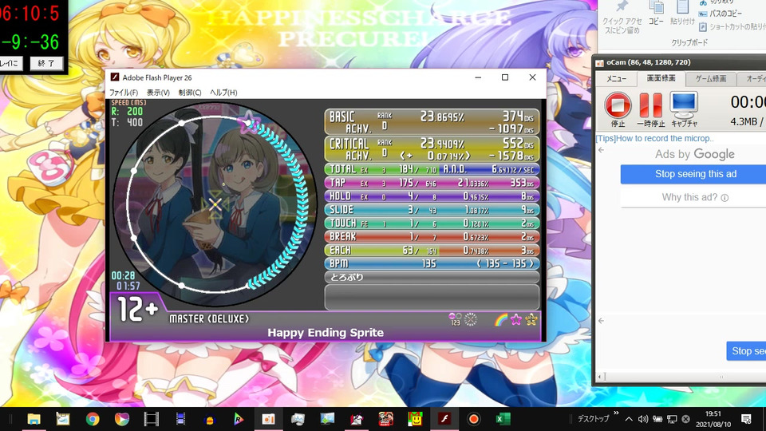The height and width of the screenshot is (431, 766).
Task: Click the 貼り付け icon in Explorer ribbon
Action: point(682,7)
